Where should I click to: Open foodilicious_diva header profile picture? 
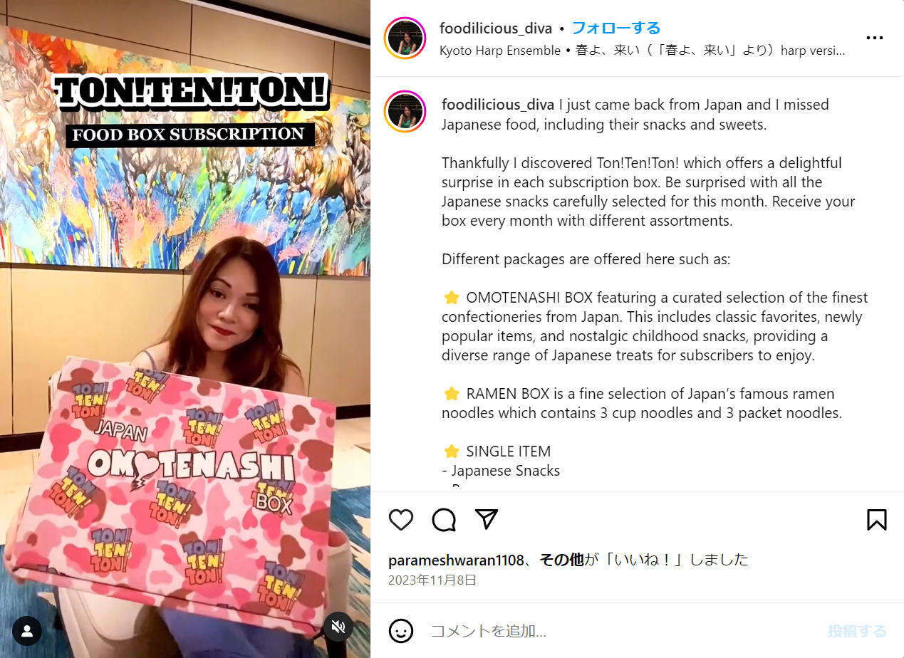pos(405,38)
